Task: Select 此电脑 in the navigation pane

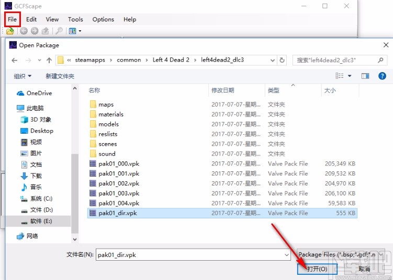Action: [30, 108]
